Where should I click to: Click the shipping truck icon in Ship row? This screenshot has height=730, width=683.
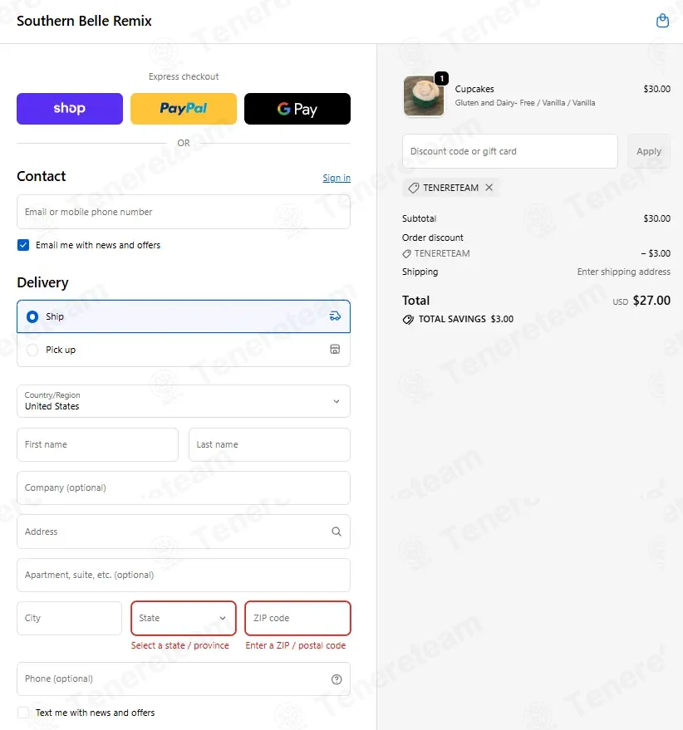click(335, 316)
